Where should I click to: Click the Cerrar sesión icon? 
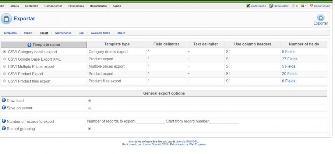[x=311, y=5]
